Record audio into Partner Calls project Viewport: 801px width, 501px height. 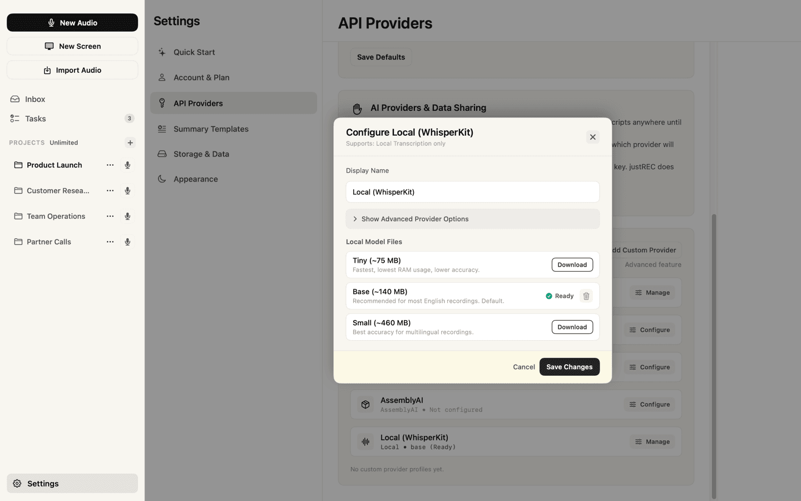coord(127,242)
